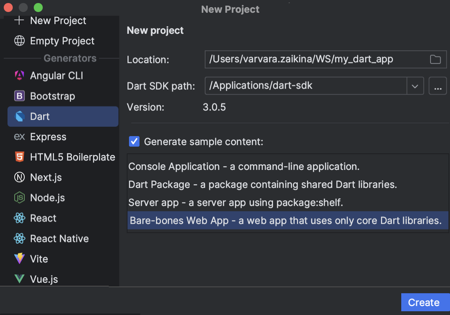450x315 pixels.
Task: Click the React generator icon
Action: (19, 218)
